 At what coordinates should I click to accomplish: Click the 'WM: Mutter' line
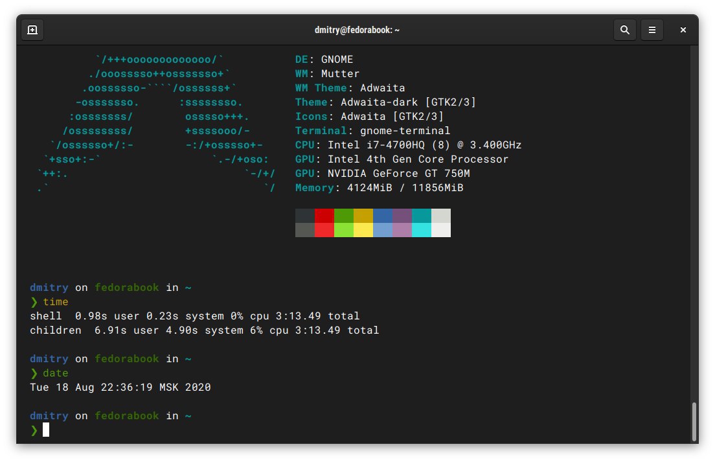tap(328, 74)
